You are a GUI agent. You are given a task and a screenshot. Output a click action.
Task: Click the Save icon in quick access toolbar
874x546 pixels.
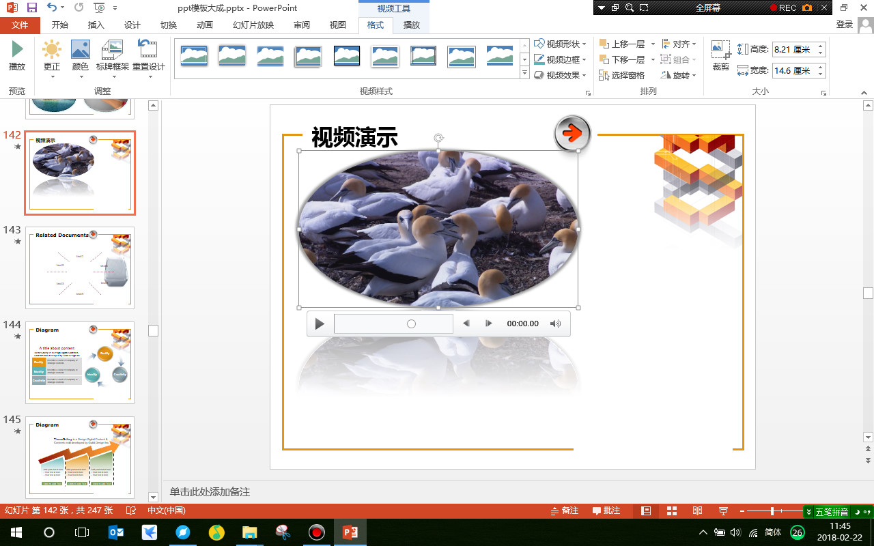31,8
